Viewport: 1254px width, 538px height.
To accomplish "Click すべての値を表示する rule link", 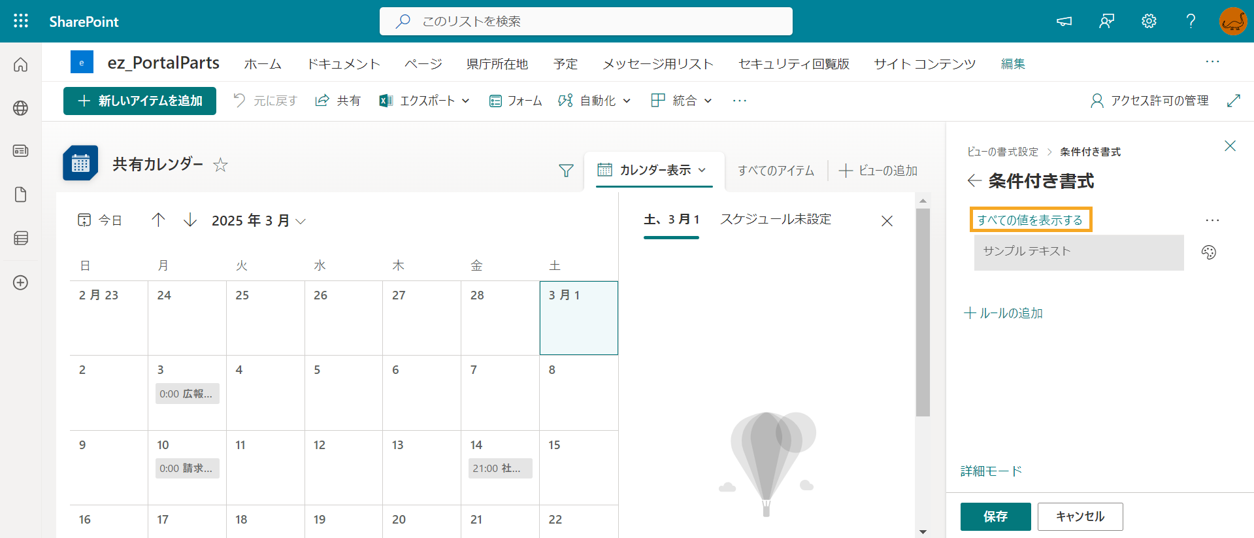I will (1030, 220).
